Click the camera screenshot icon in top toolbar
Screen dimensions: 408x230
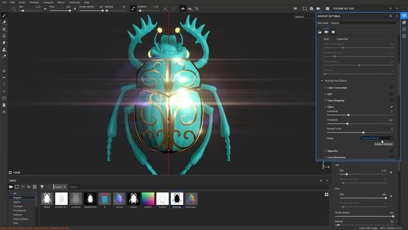click(x=327, y=8)
